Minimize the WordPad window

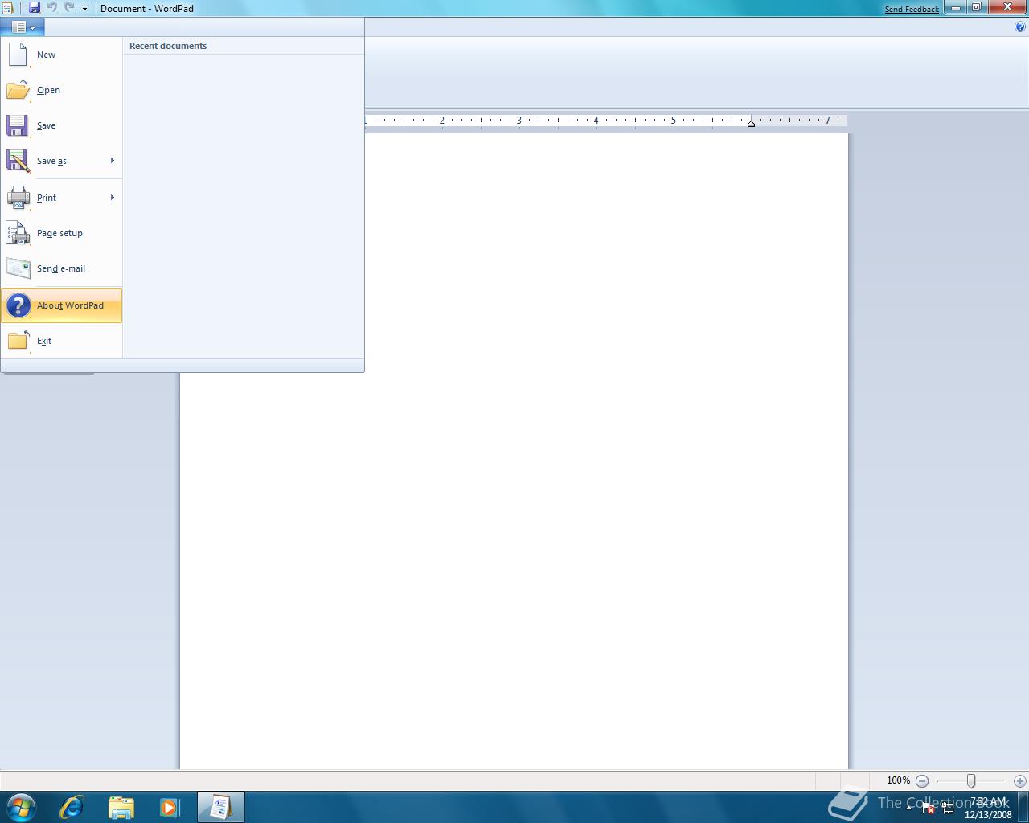pyautogui.click(x=955, y=7)
